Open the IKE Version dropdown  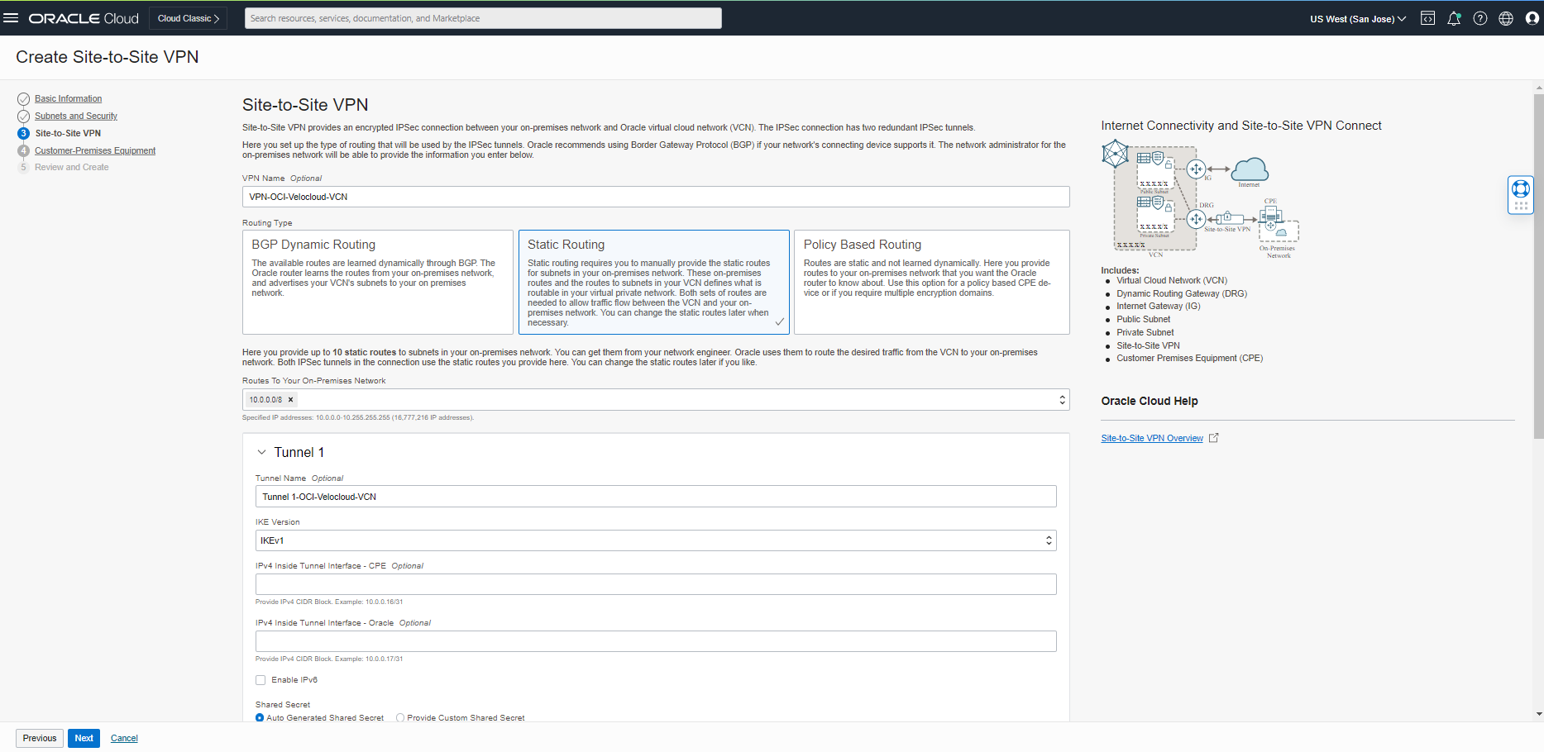point(656,540)
